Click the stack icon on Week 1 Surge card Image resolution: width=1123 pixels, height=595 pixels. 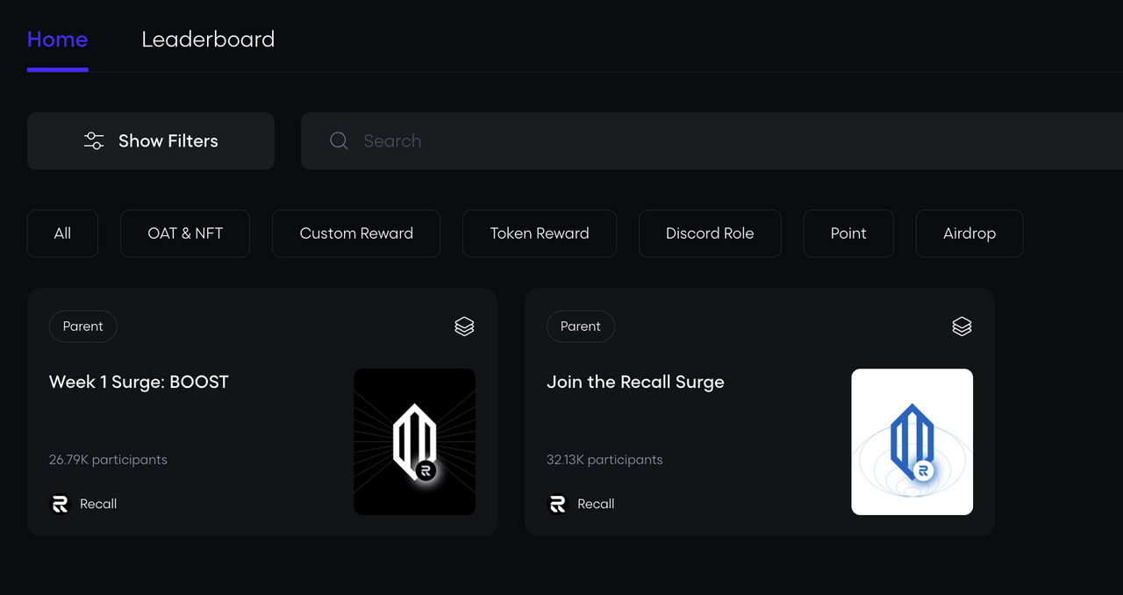pyautogui.click(x=464, y=326)
